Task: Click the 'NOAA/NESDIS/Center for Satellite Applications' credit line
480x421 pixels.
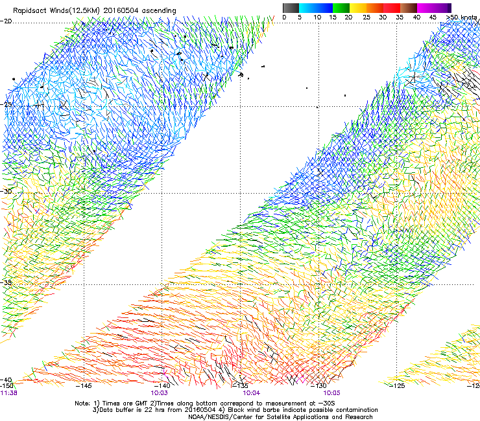Action: tap(280, 417)
